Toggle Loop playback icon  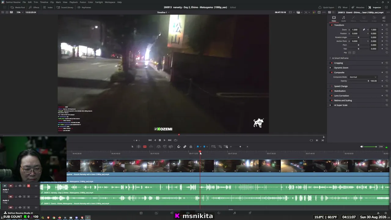pyautogui.click(x=175, y=140)
